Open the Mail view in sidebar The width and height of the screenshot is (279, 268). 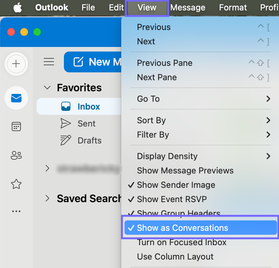tap(16, 98)
